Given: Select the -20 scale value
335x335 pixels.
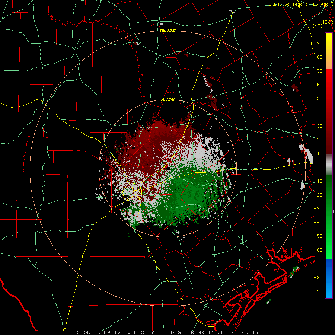Looking at the screenshot, I should 318,195.
